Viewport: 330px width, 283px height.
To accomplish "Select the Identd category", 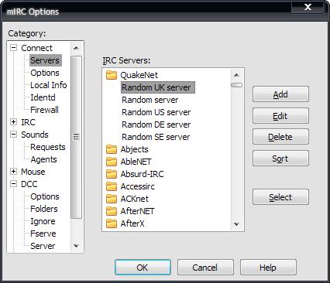I will pyautogui.click(x=43, y=97).
